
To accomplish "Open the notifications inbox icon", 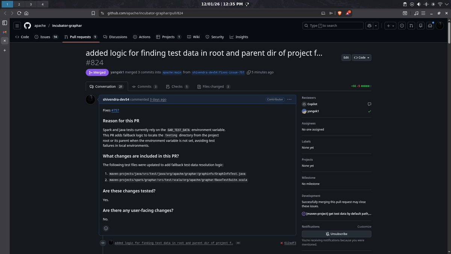I will (x=430, y=25).
